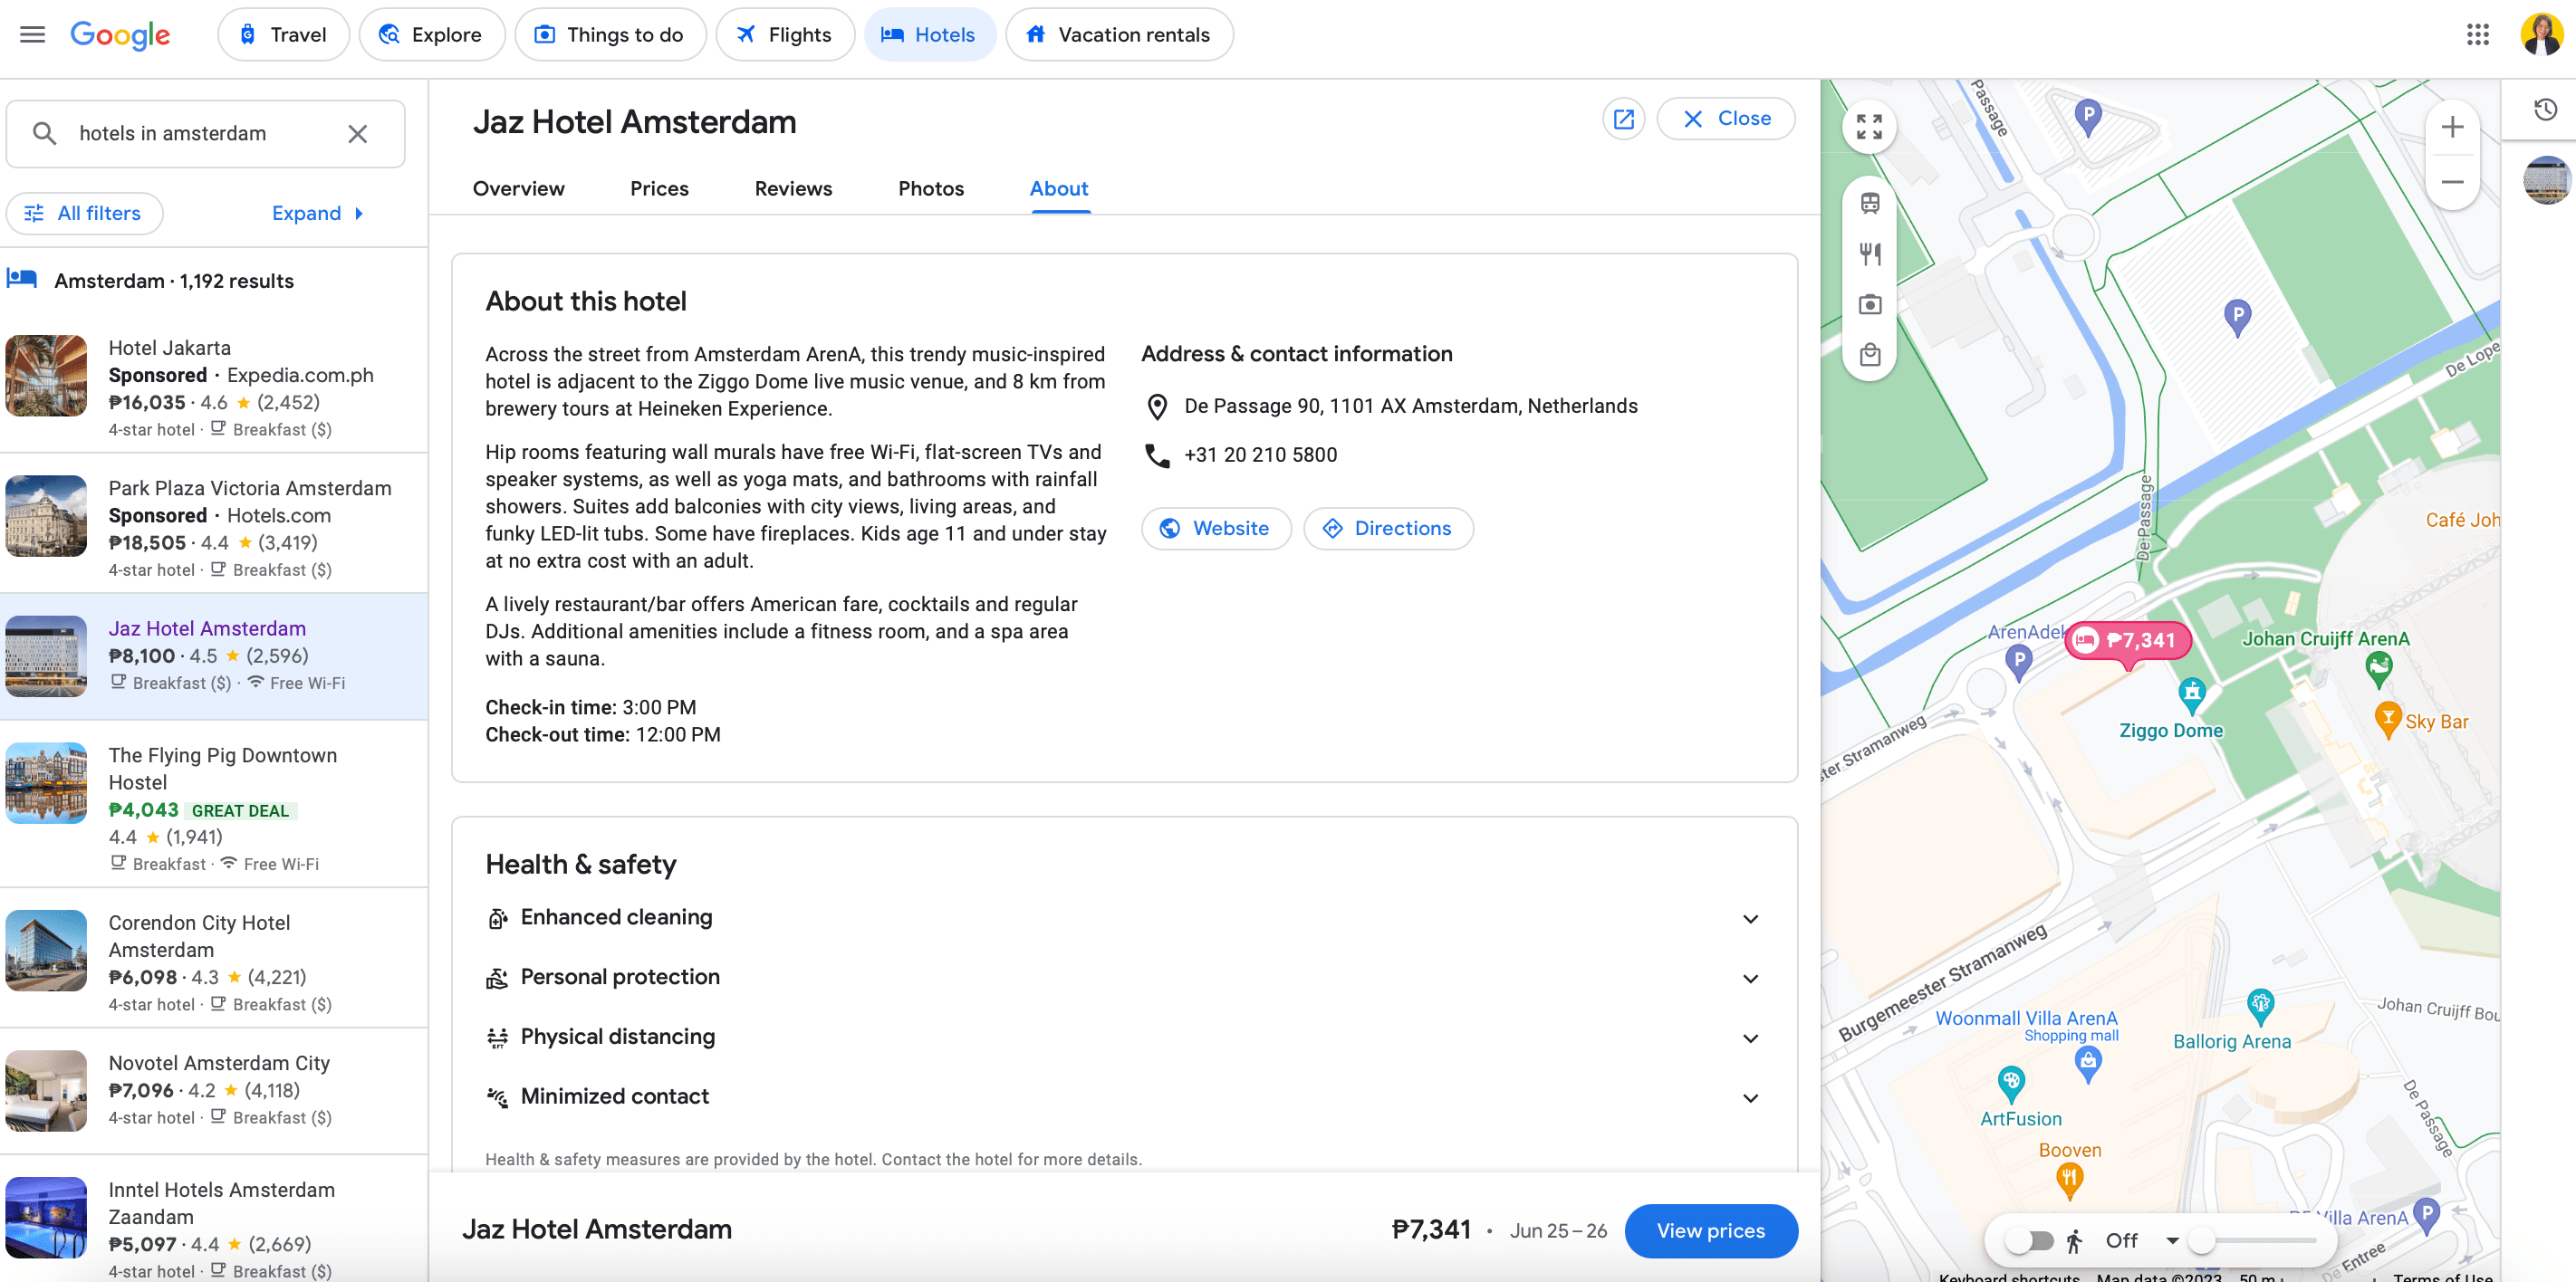The height and width of the screenshot is (1282, 2576).
Task: Switch to the Reviews tab
Action: click(793, 189)
